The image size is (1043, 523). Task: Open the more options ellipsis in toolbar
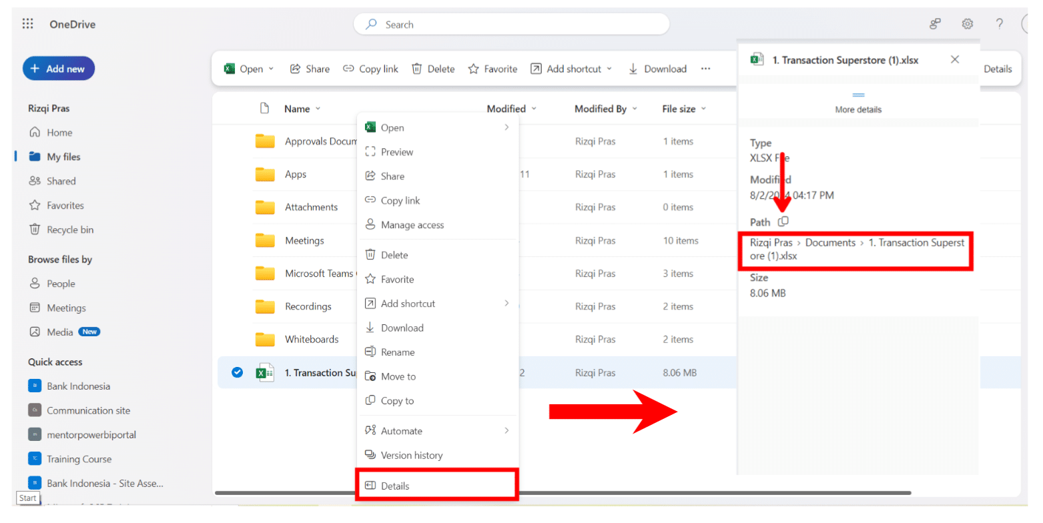click(705, 69)
